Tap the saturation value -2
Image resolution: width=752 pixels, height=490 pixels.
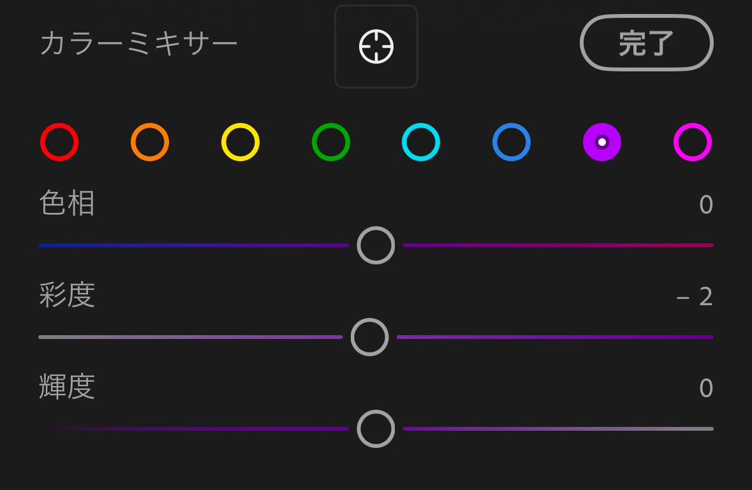695,297
